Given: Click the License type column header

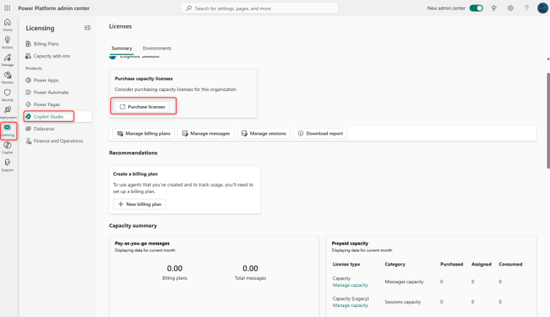Looking at the screenshot, I should point(346,265).
